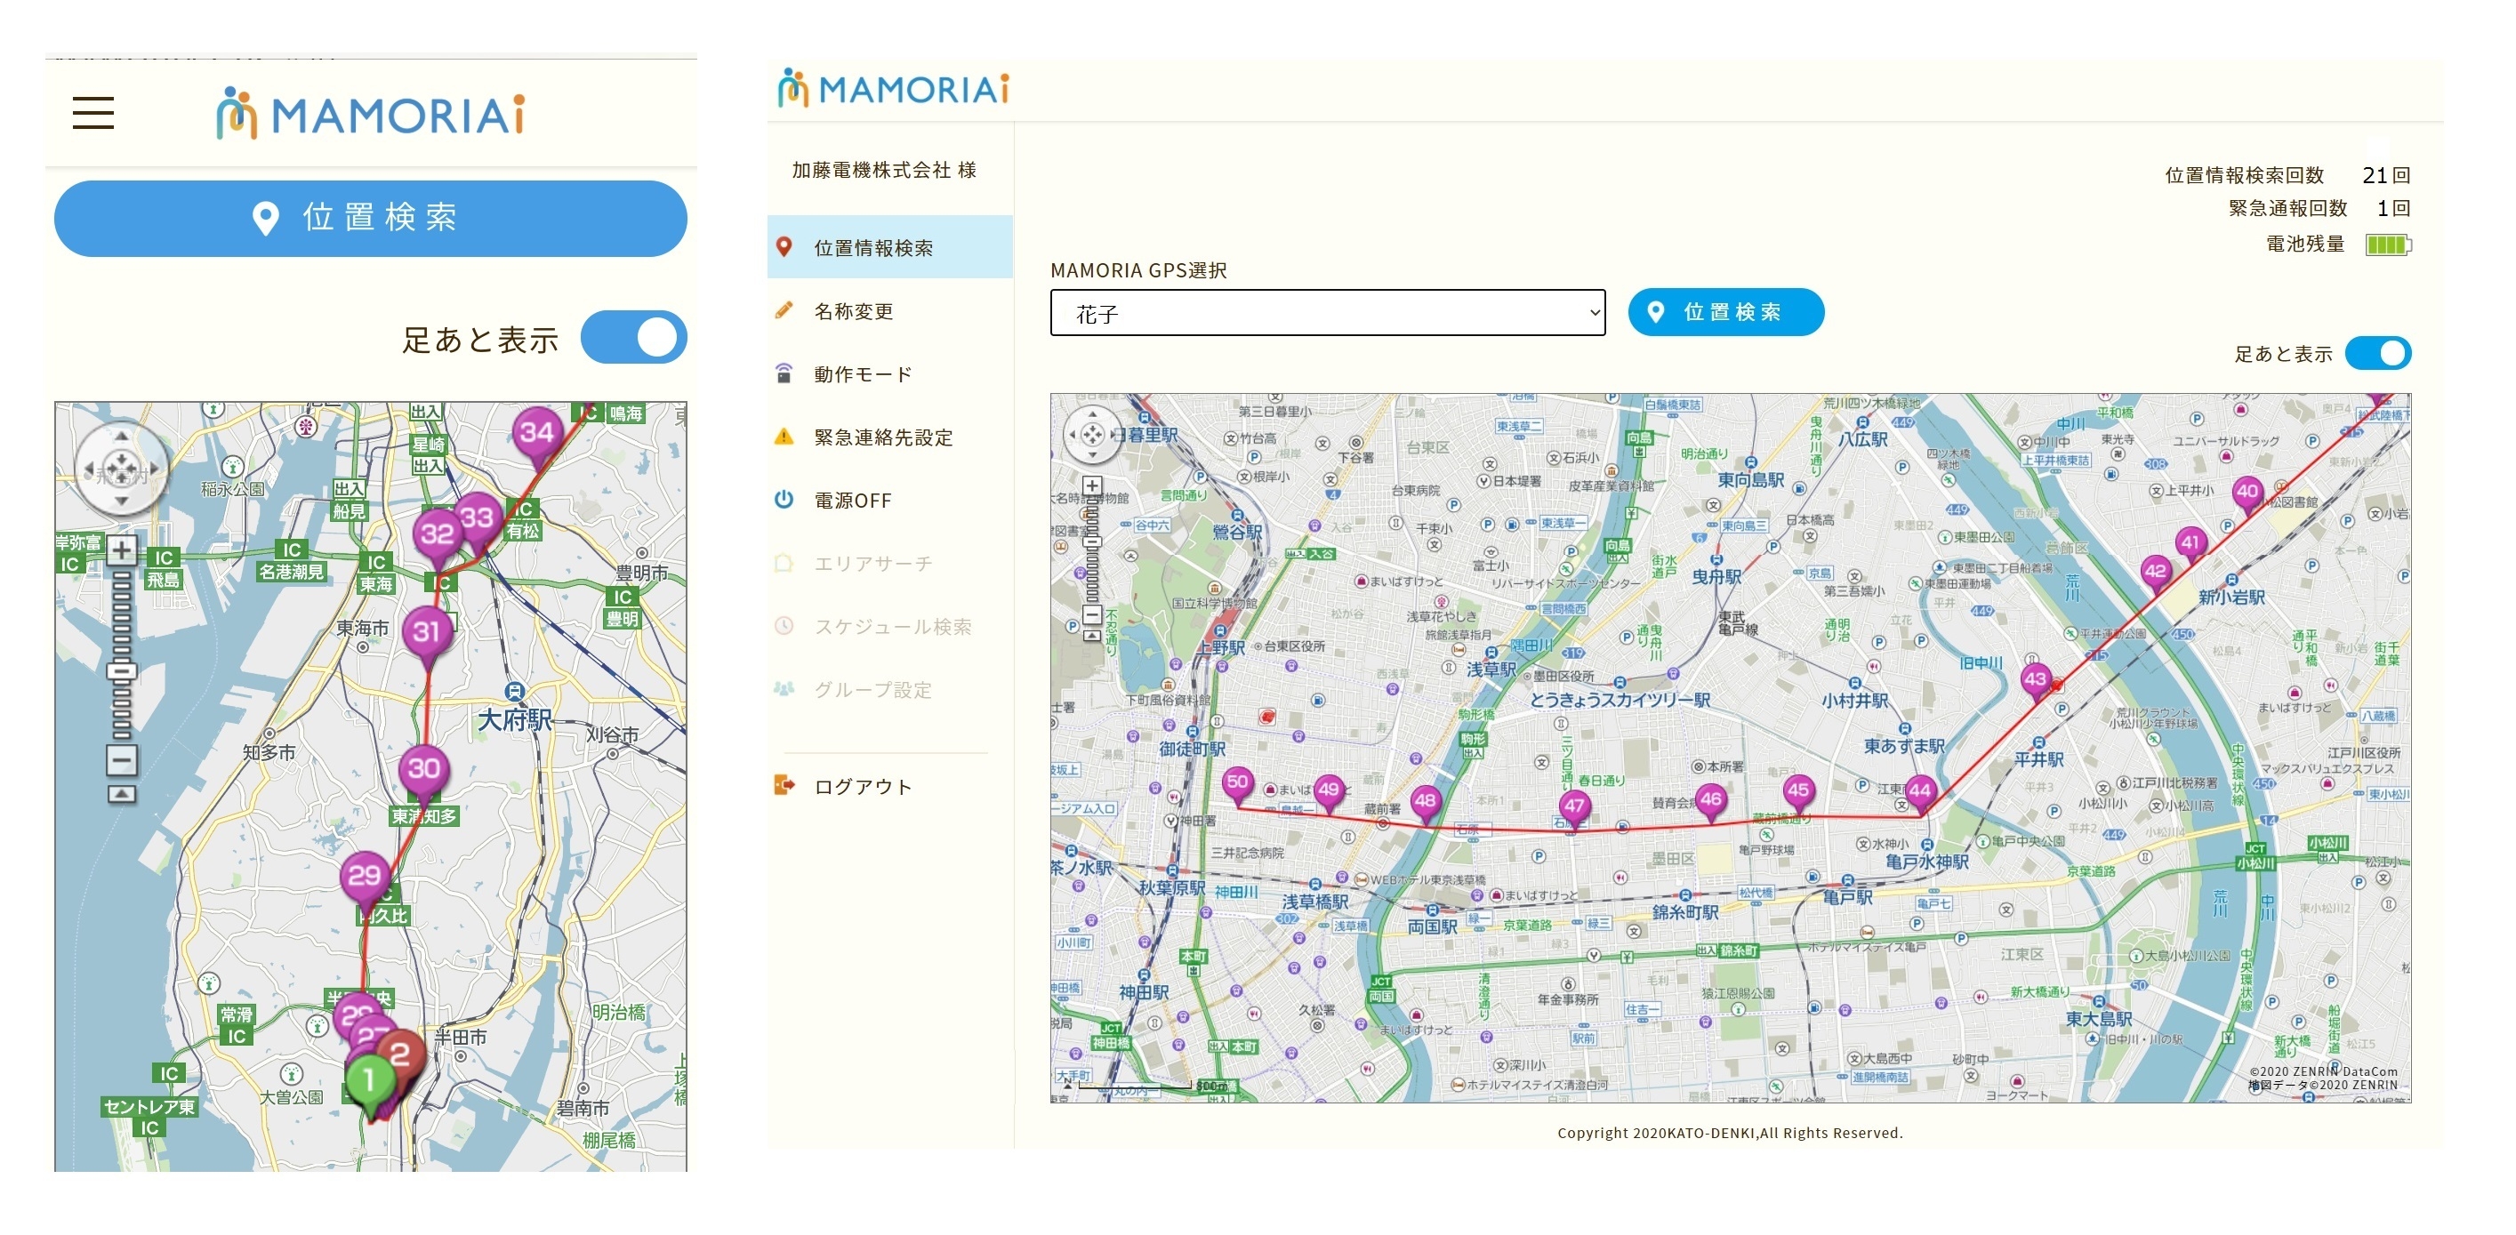Toggle 足あと表示 switch in desktop view
This screenshot has width=2516, height=1235.
(x=2377, y=353)
